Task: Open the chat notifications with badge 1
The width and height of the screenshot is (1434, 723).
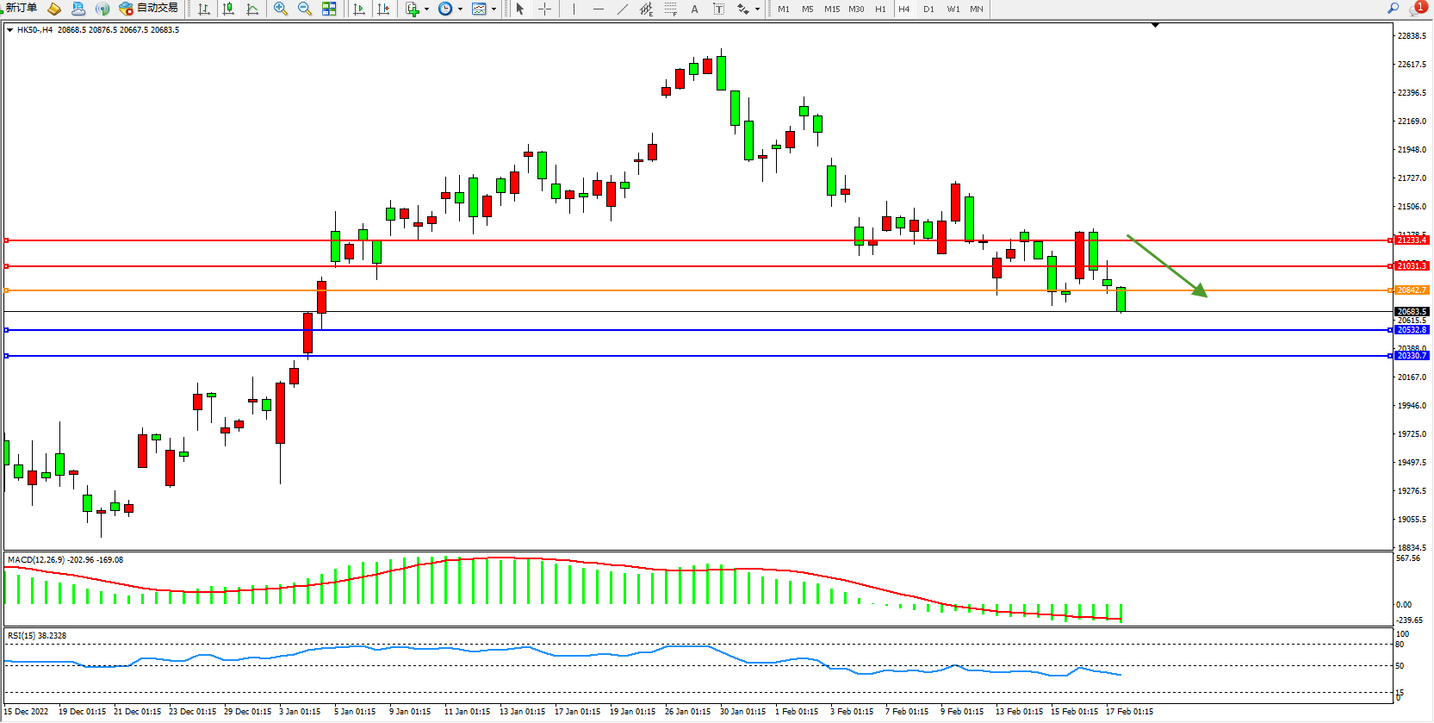Action: [1417, 8]
